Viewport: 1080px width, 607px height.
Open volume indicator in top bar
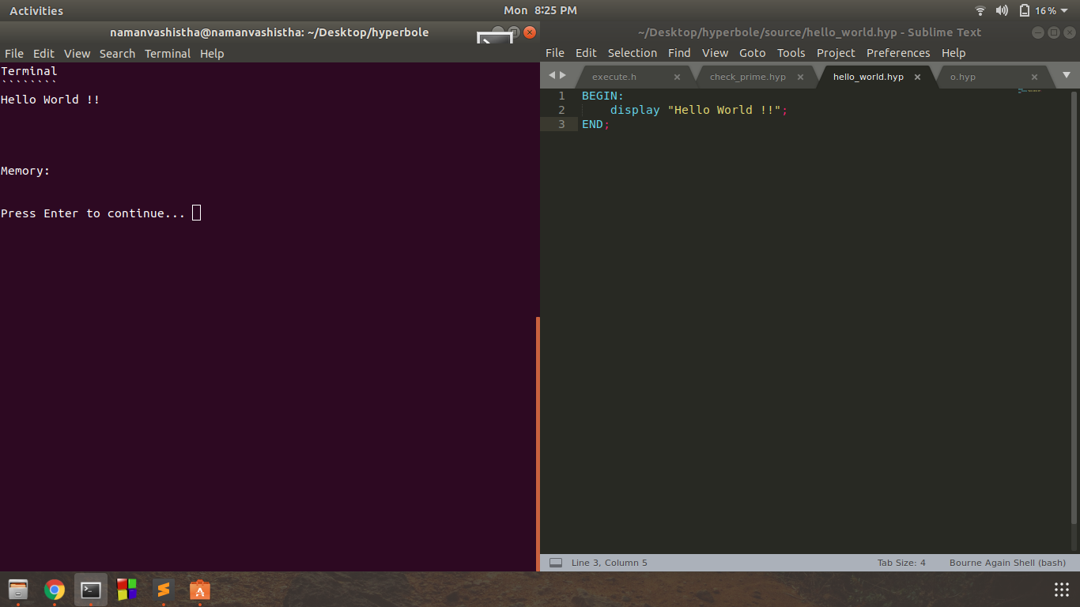[x=1002, y=10]
